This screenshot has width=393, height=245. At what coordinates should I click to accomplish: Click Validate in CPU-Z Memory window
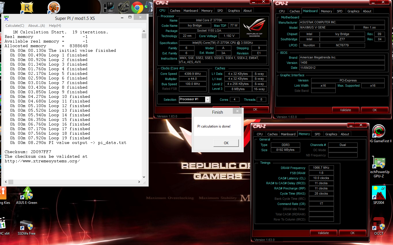(323, 233)
